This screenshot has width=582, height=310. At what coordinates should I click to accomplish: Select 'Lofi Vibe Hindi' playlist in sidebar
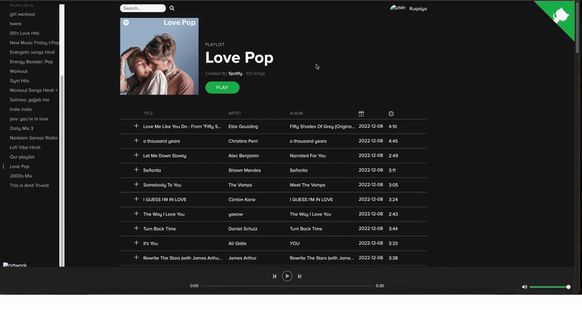point(25,147)
